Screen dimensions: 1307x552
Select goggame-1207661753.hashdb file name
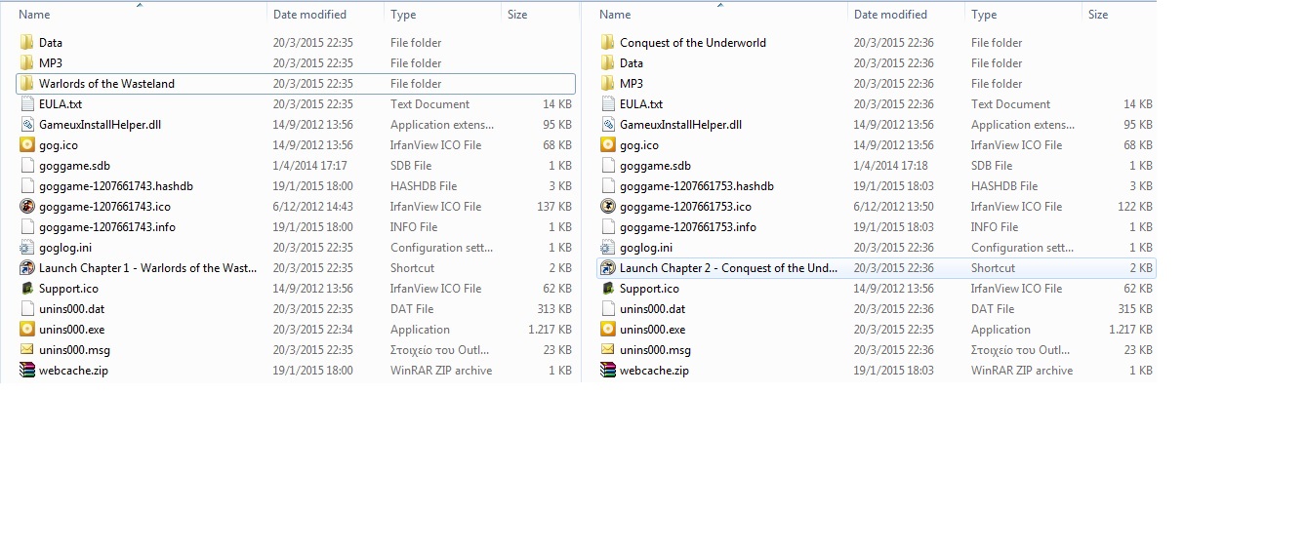[x=697, y=186]
